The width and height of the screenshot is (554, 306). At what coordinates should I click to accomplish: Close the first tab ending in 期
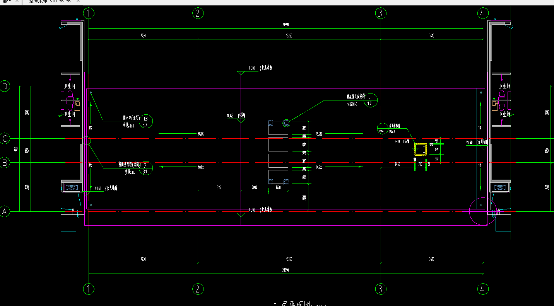tap(17, 1)
